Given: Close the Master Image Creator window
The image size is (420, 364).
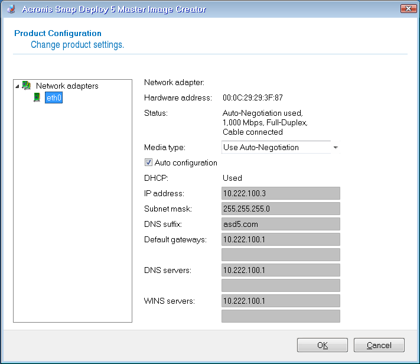Looking at the screenshot, I should tap(408, 9).
